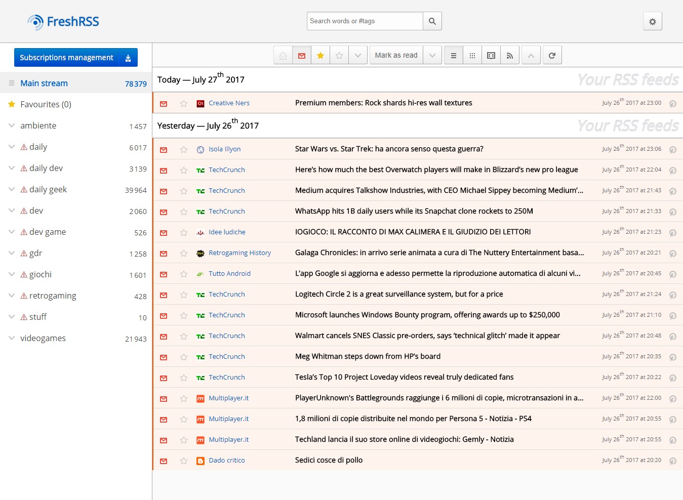Open the retrogaming category
Viewport: 683px width, 500px height.
click(53, 296)
